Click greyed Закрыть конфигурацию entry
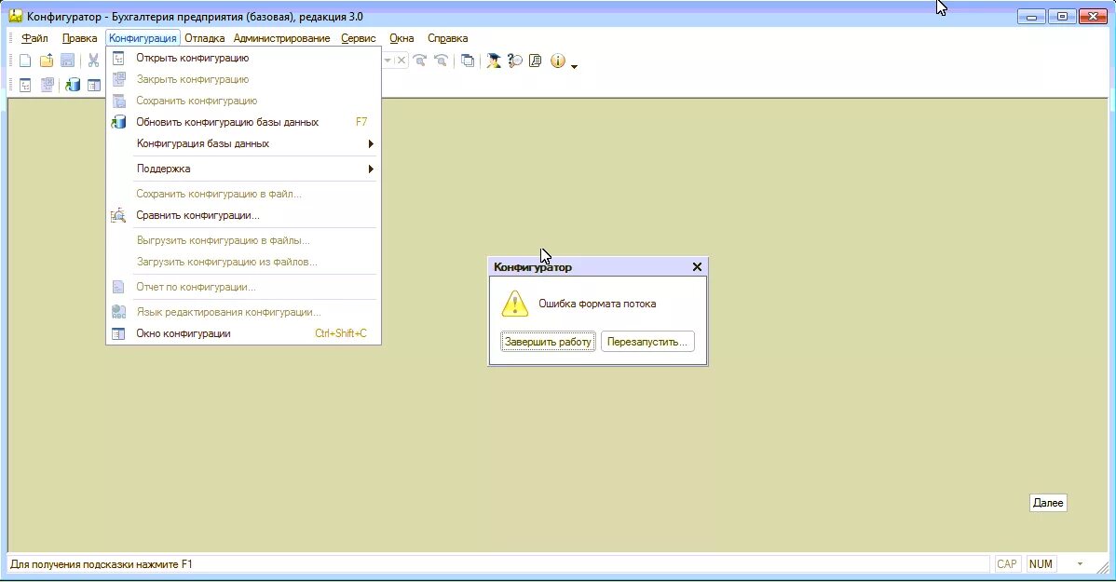This screenshot has height=582, width=1116. click(x=243, y=80)
